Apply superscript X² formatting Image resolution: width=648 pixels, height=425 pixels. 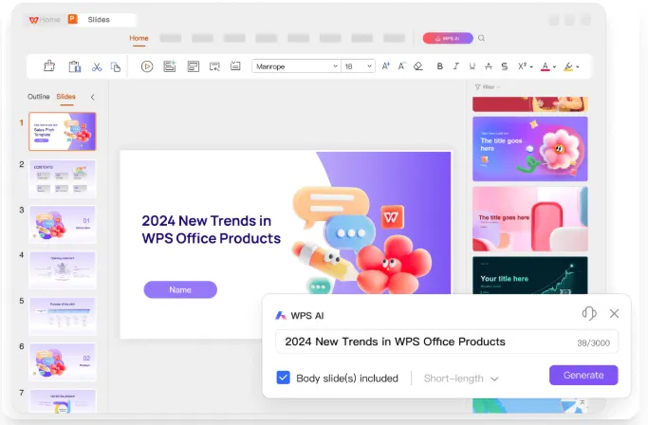[x=522, y=66]
